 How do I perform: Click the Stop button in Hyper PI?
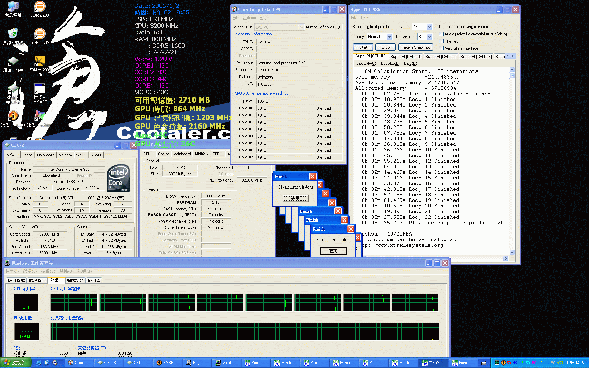pyautogui.click(x=386, y=47)
